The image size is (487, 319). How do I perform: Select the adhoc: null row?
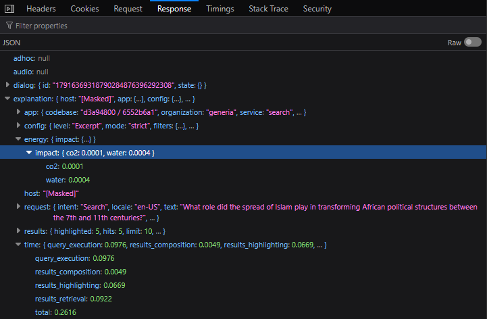[243, 58]
